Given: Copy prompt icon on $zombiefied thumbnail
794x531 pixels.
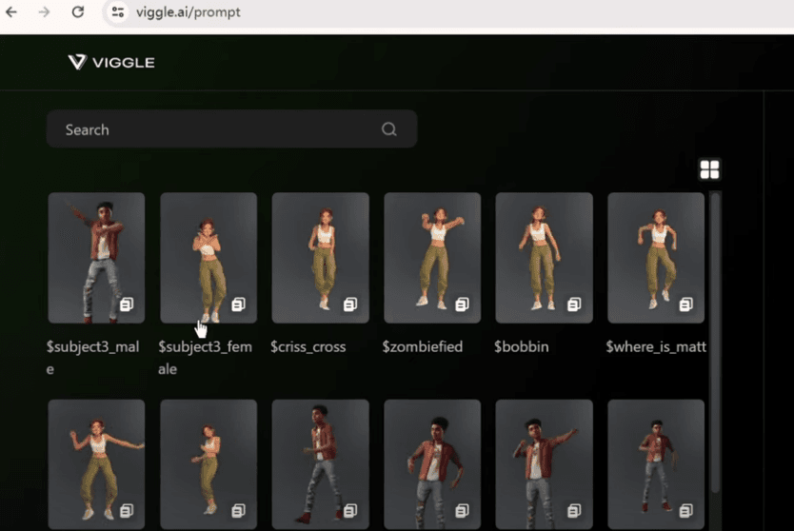Looking at the screenshot, I should tap(462, 305).
